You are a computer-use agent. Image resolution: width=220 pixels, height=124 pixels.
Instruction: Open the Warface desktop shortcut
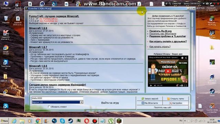212,34
